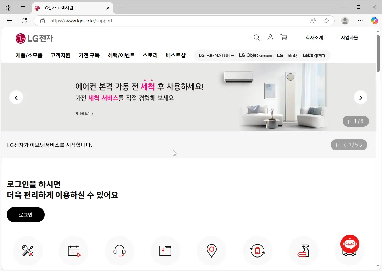Show previous banner slide

coord(16,98)
